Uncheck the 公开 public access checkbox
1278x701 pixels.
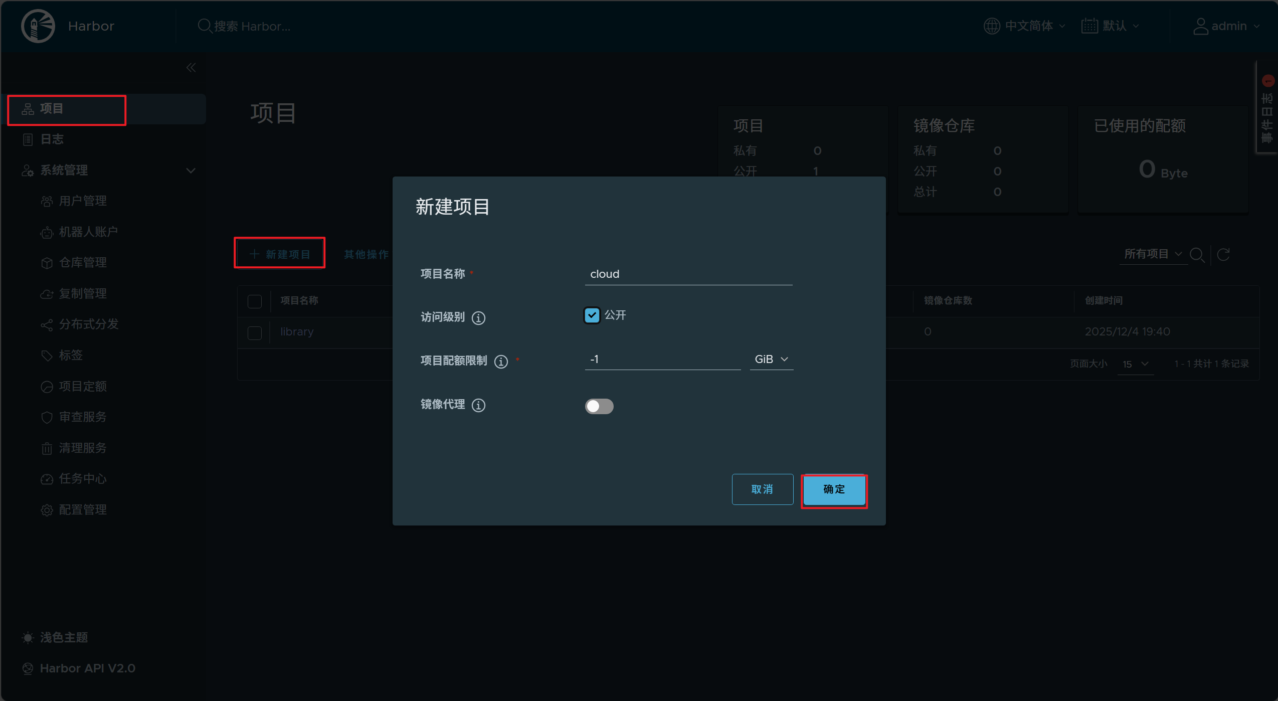point(592,315)
